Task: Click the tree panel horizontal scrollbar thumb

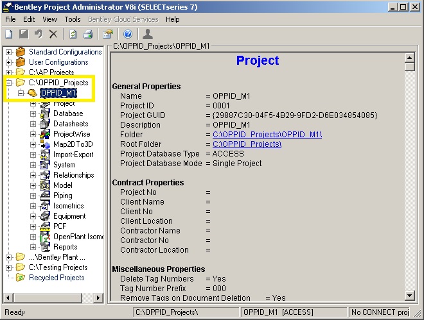Action: (48, 298)
